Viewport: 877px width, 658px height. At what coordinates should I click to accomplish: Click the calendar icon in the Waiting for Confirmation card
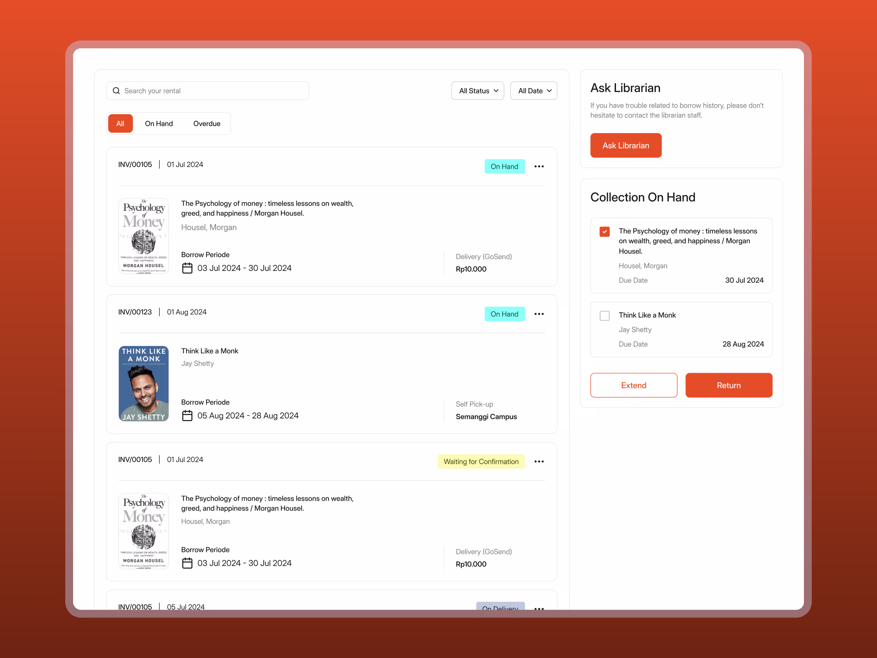(x=187, y=563)
